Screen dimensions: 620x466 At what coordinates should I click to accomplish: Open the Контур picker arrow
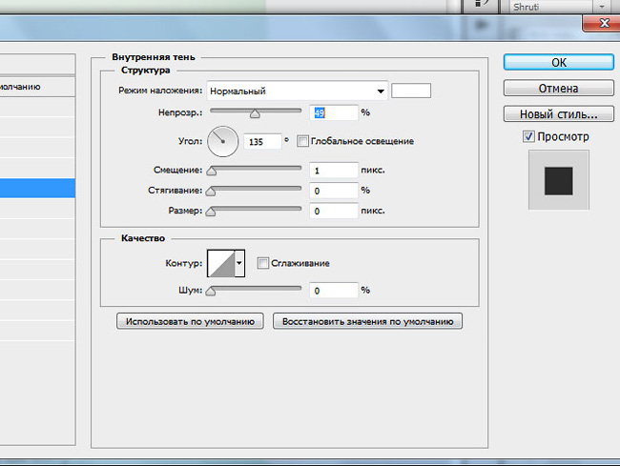239,263
